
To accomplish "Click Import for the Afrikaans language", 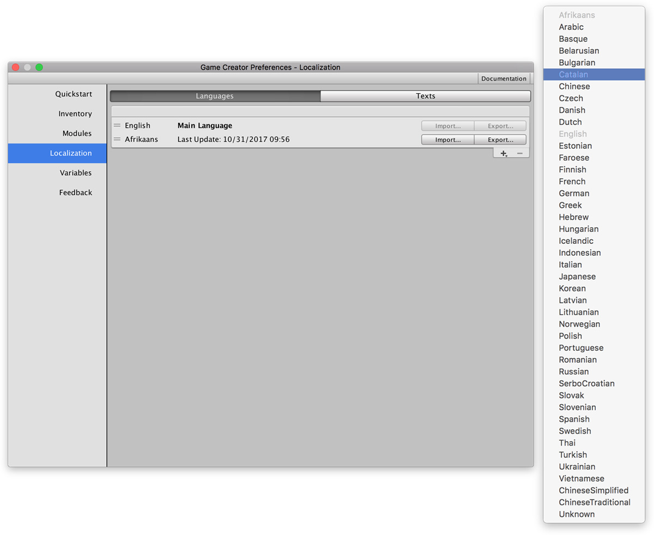I will 447,140.
